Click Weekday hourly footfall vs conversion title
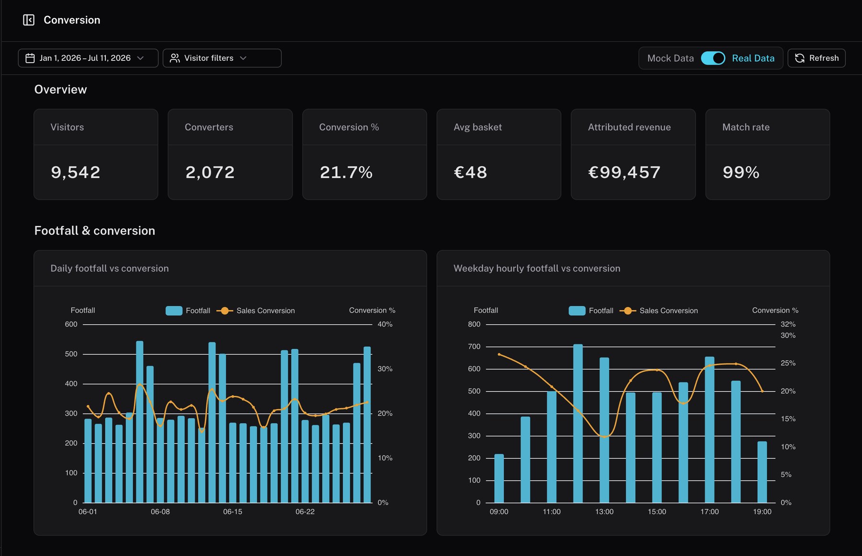This screenshot has width=862, height=556. (x=537, y=268)
